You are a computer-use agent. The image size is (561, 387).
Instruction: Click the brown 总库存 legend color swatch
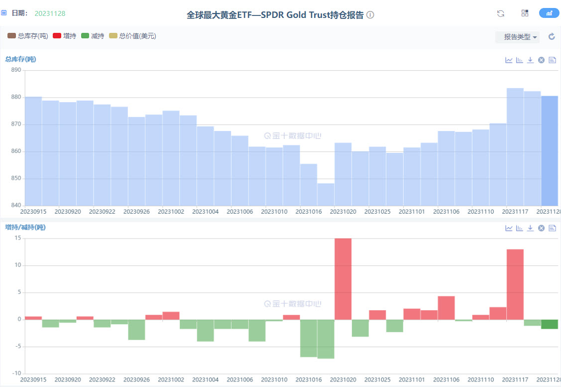click(x=11, y=36)
